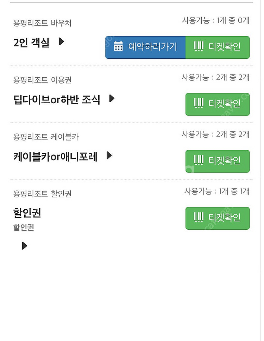This screenshot has width=264, height=341.
Task: Click the calendar icon on the reservation button
Action: 118,47
